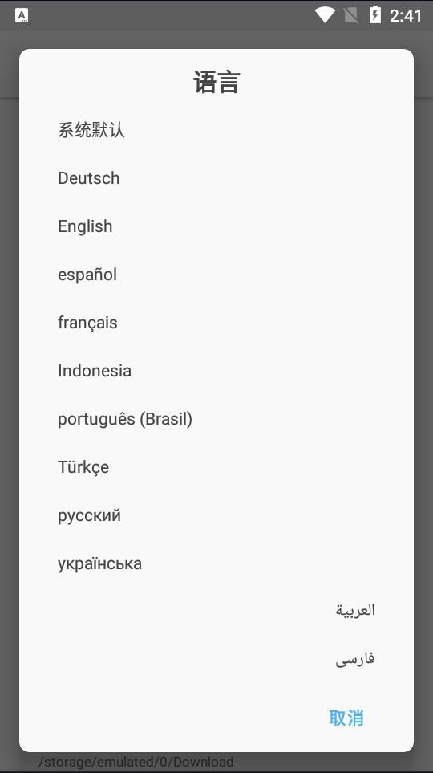The image size is (433, 773).
Task: Tap the keyboard input indicator icon
Action: click(x=22, y=15)
